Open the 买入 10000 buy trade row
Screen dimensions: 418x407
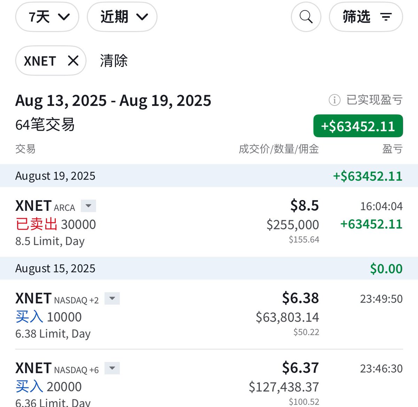coord(209,314)
